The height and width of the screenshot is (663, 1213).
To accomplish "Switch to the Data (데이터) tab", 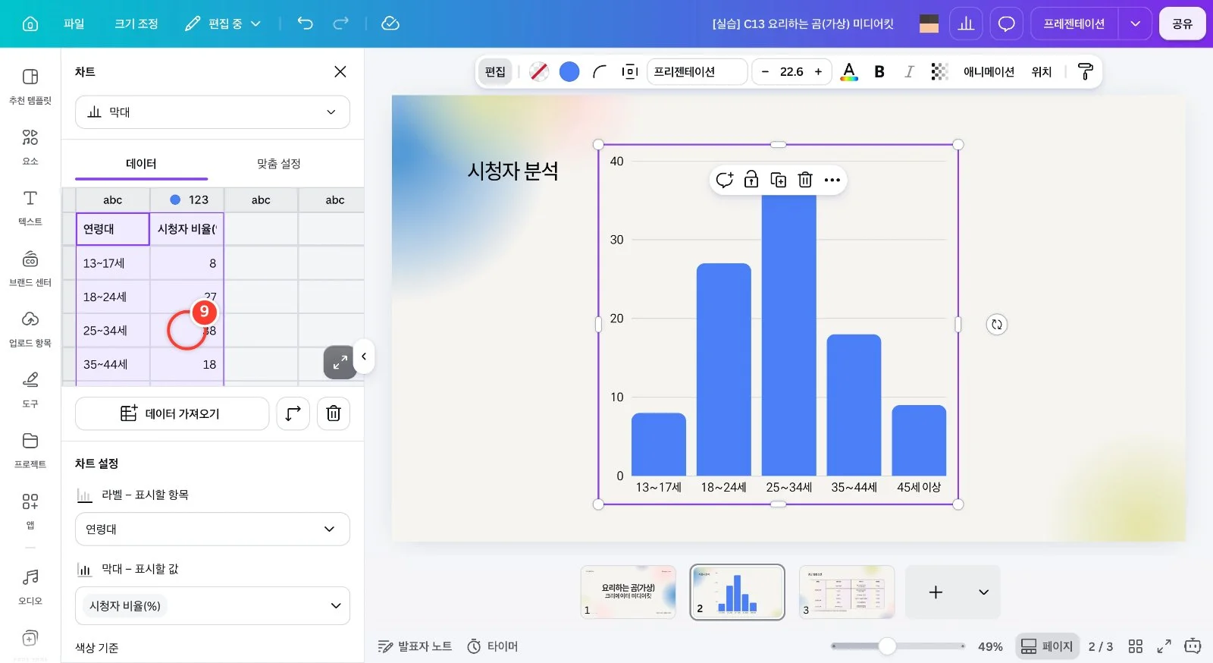I will coord(141,163).
